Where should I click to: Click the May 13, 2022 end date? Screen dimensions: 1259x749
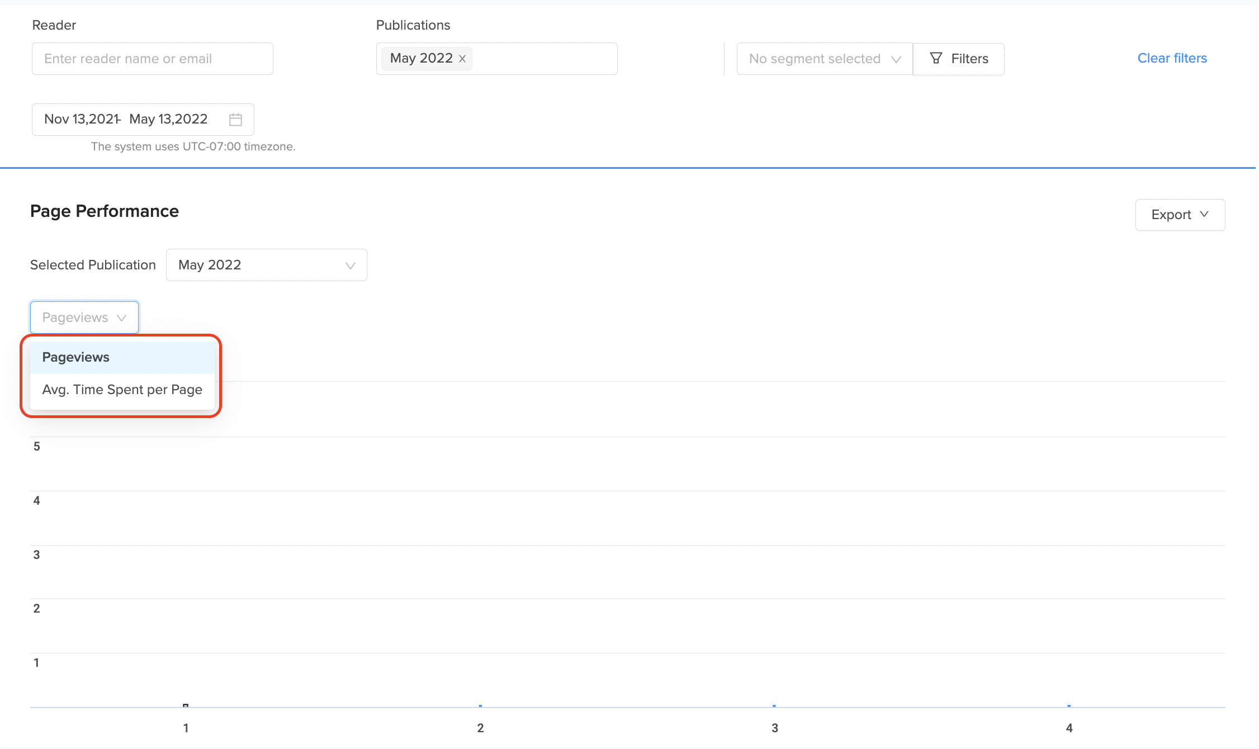168,120
